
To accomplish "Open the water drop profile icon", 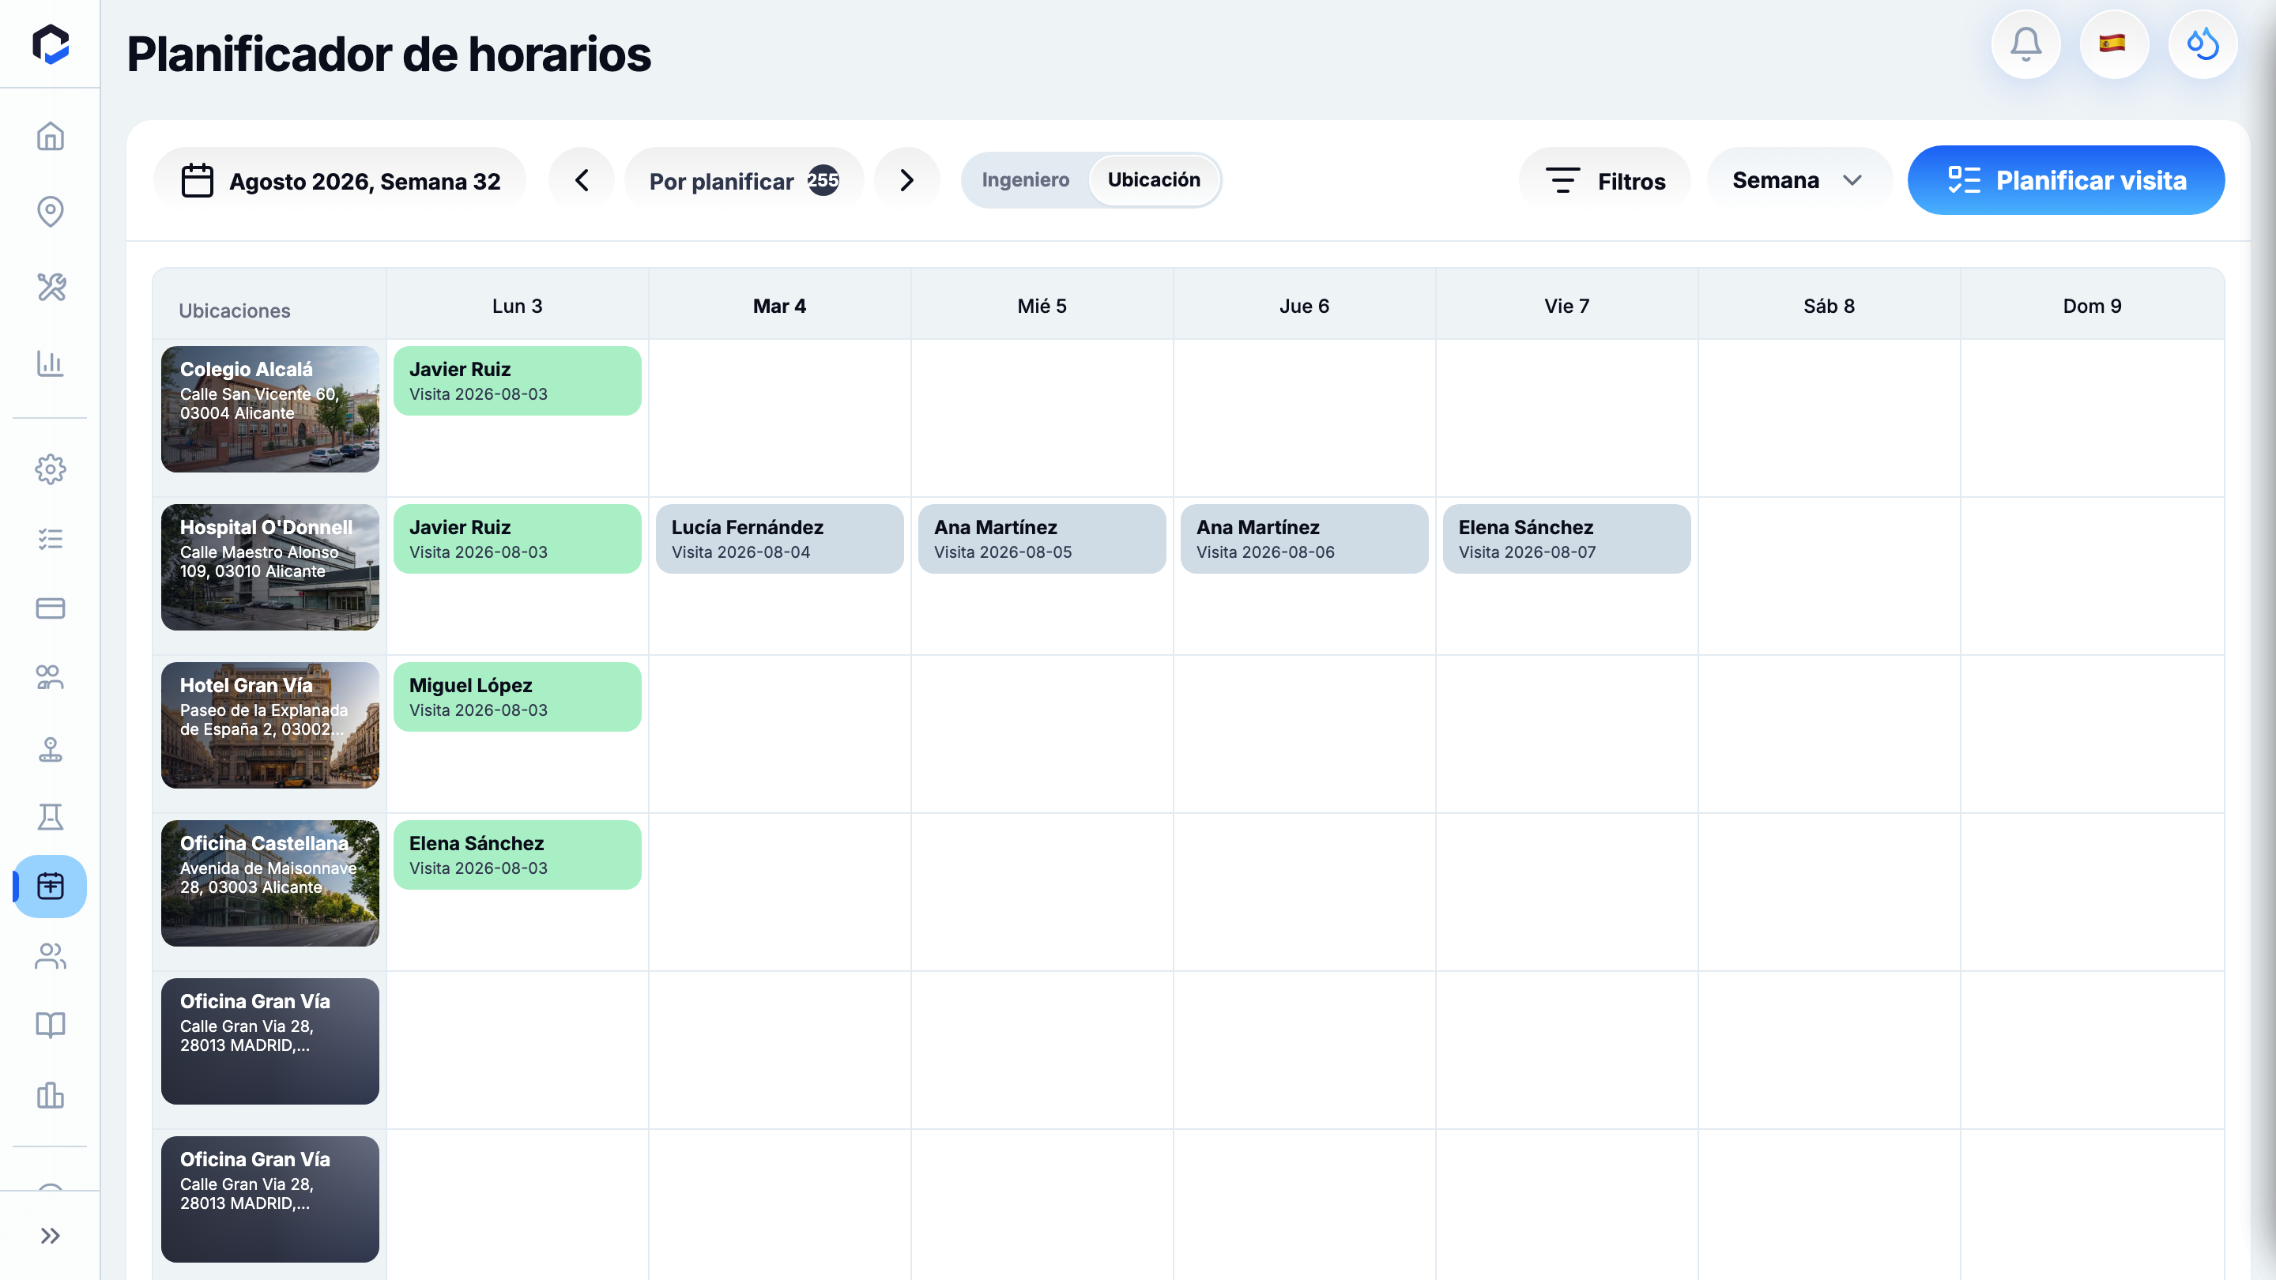I will pyautogui.click(x=2203, y=44).
